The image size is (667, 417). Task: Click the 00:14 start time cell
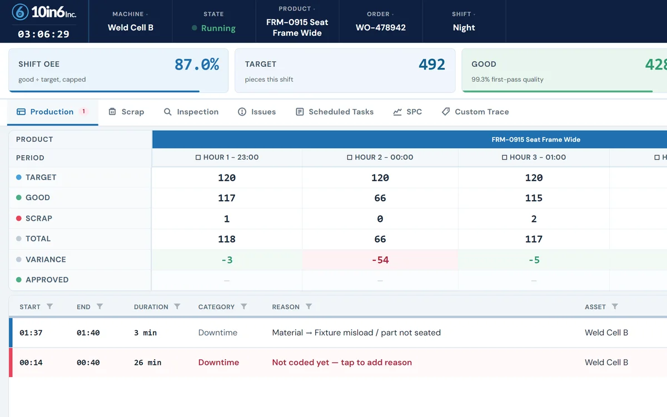click(32, 363)
